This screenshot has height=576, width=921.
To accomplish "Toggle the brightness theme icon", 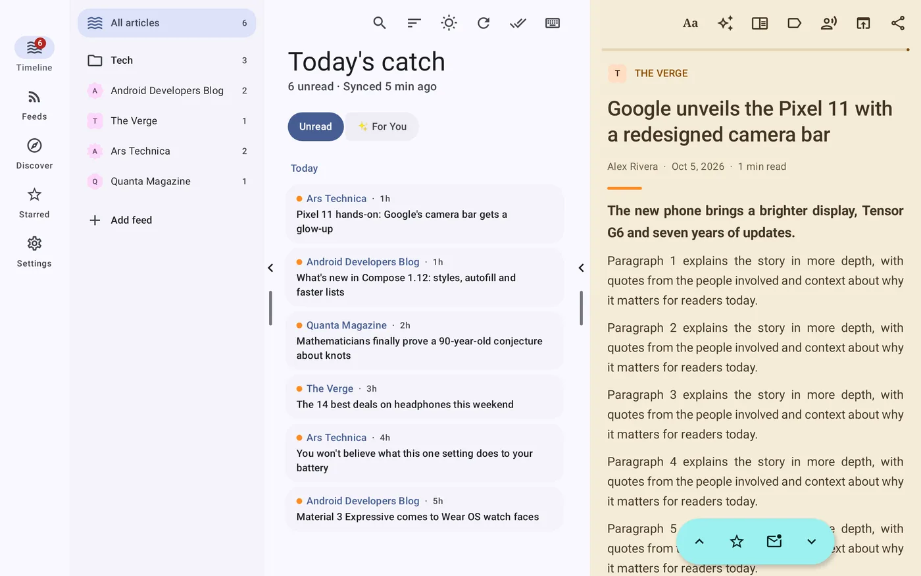I will click(x=449, y=23).
